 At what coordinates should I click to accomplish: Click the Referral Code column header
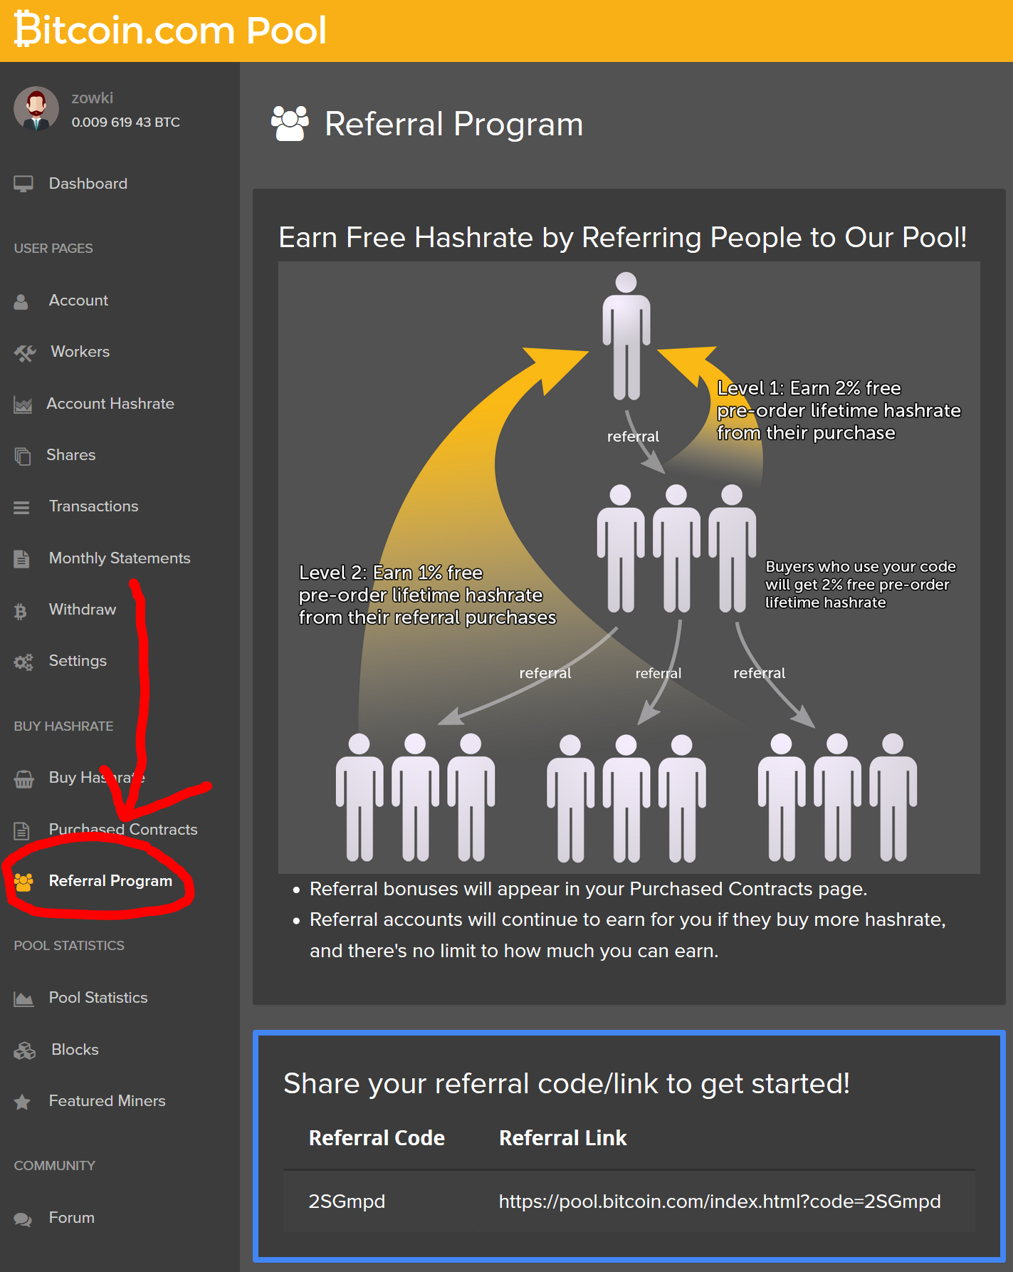pos(377,1138)
